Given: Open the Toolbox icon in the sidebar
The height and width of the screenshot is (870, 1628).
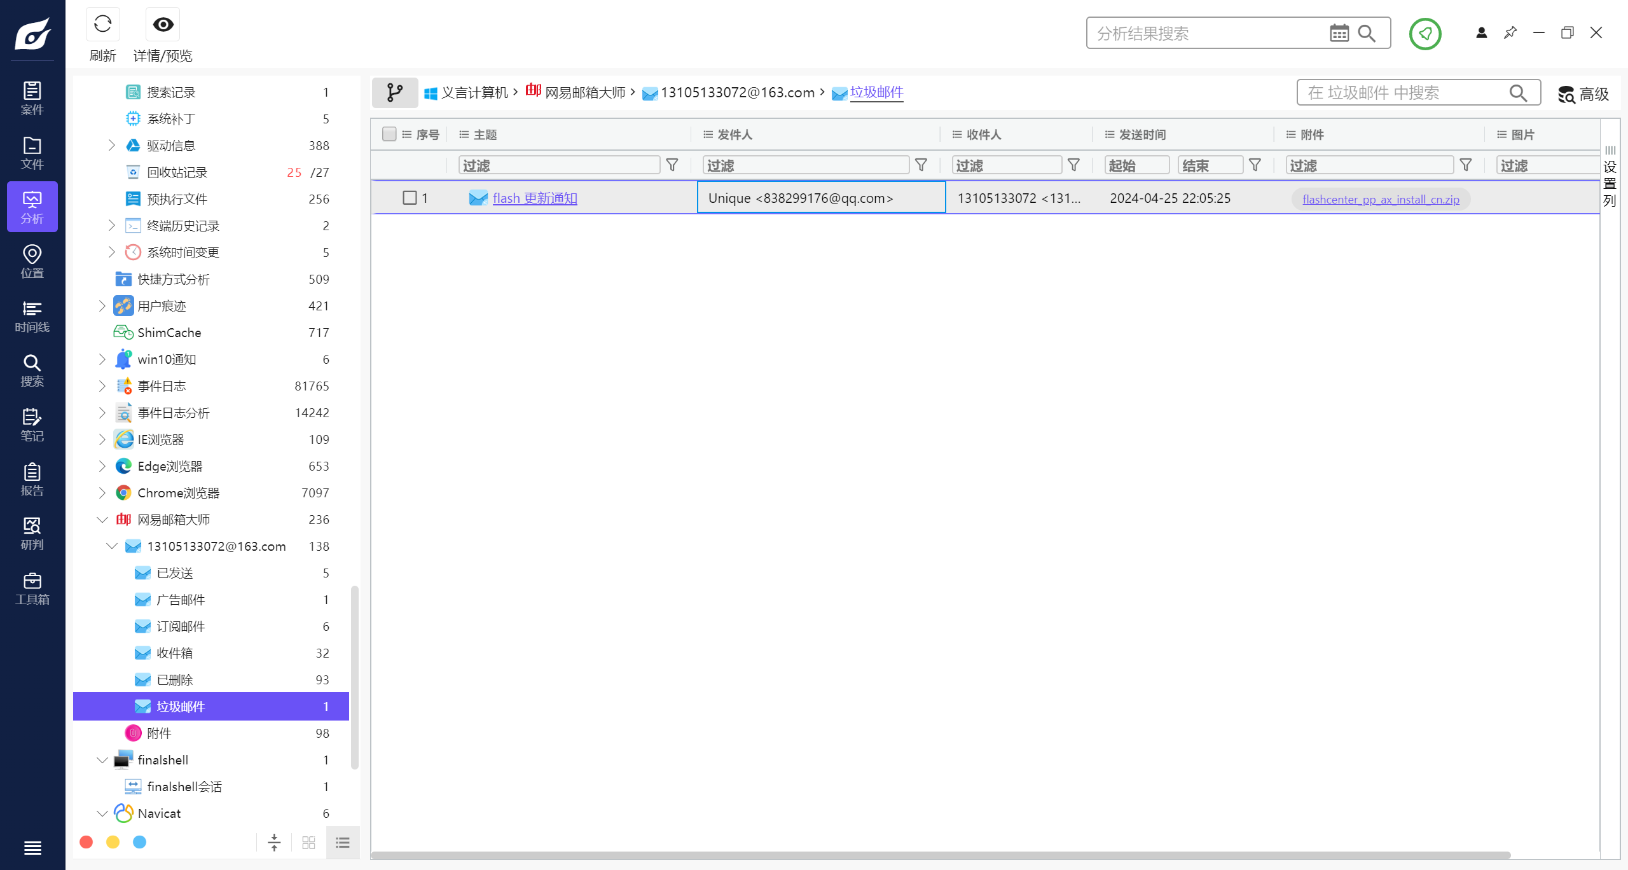Looking at the screenshot, I should tap(32, 588).
